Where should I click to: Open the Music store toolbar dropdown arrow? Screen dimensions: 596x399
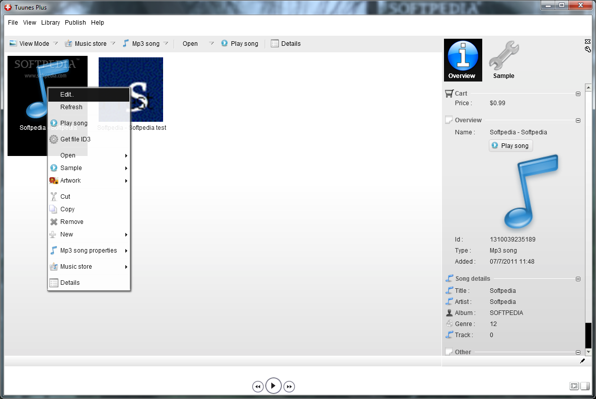tap(113, 43)
